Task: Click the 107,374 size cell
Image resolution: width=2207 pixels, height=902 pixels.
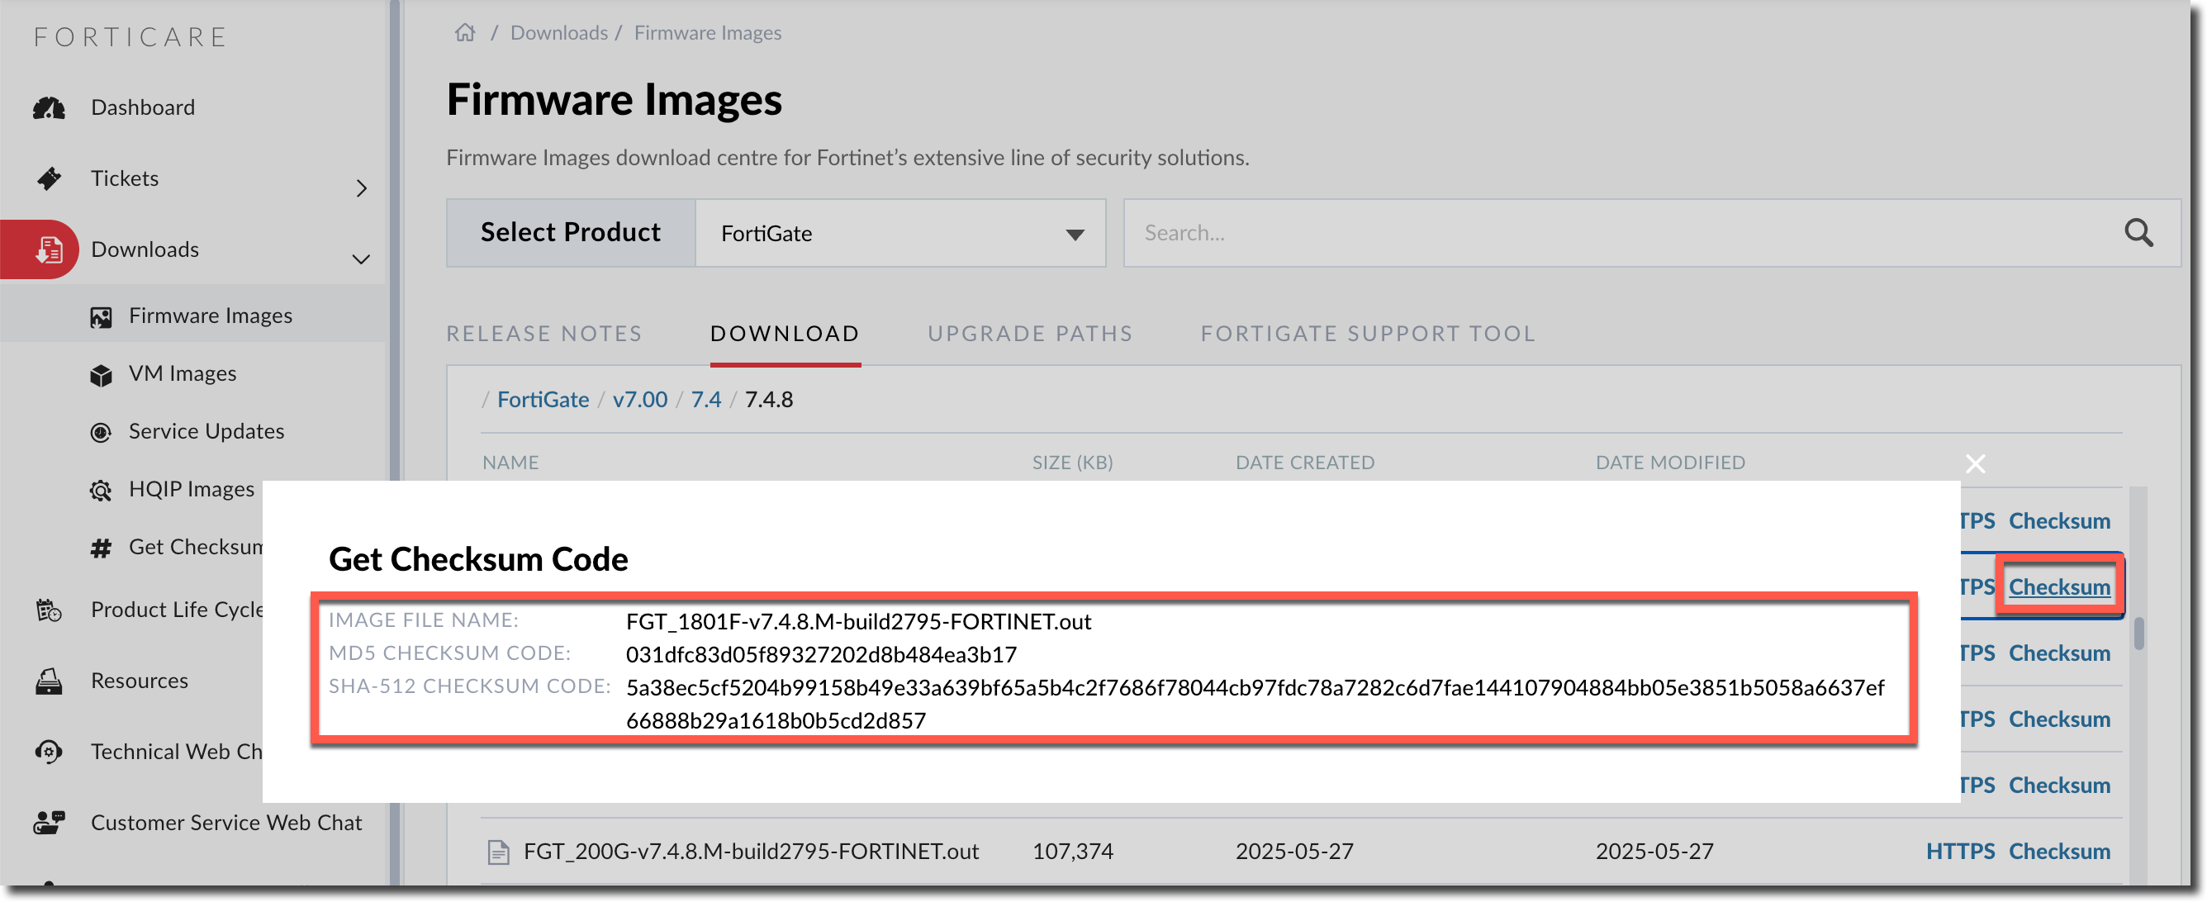Action: click(1073, 852)
